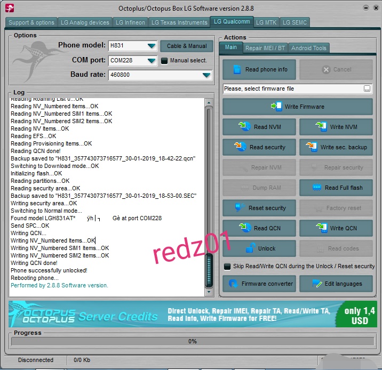Click log line 'Phone successfully unlocked!'
382x370 pixels.
click(x=49, y=270)
